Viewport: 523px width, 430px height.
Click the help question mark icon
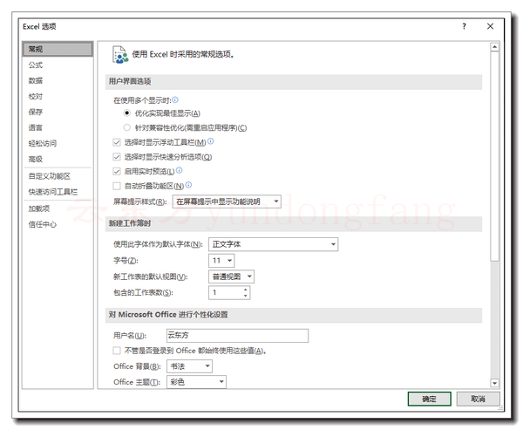(x=464, y=26)
